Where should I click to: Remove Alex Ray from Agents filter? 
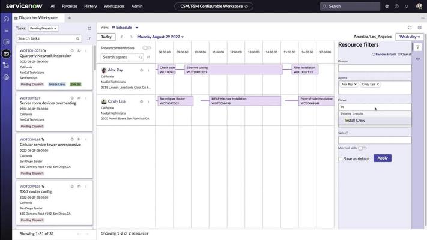(356, 85)
